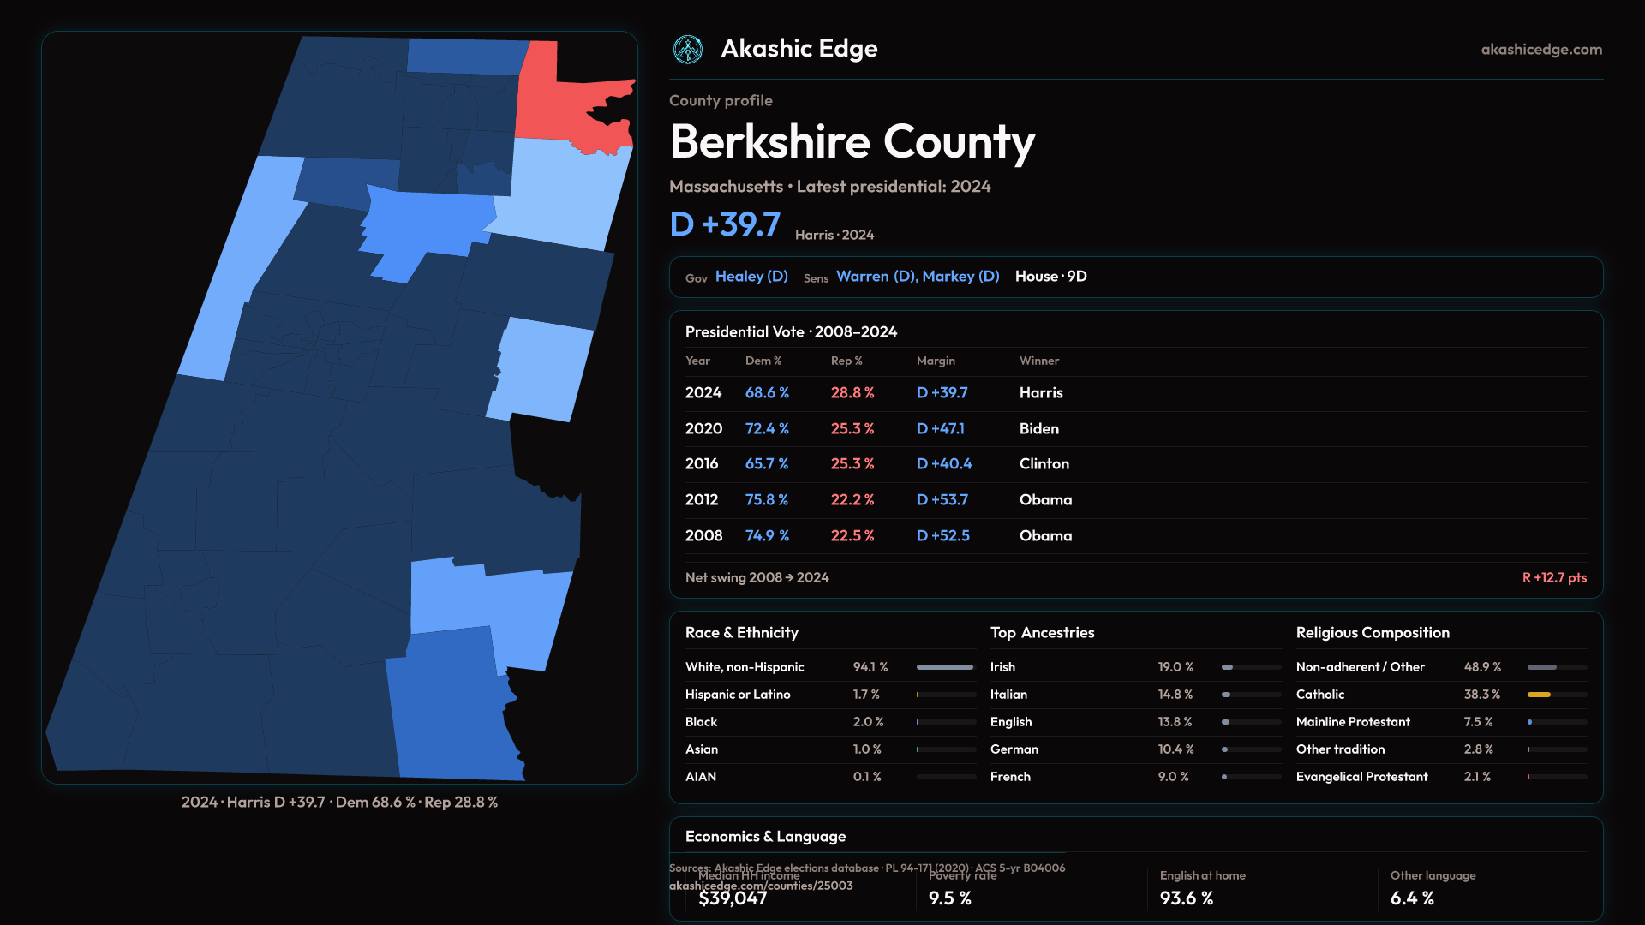Select Governor Healey (D) link
The height and width of the screenshot is (925, 1645).
[751, 277]
